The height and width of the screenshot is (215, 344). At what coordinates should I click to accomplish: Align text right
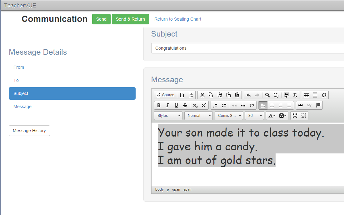pyautogui.click(x=280, y=105)
